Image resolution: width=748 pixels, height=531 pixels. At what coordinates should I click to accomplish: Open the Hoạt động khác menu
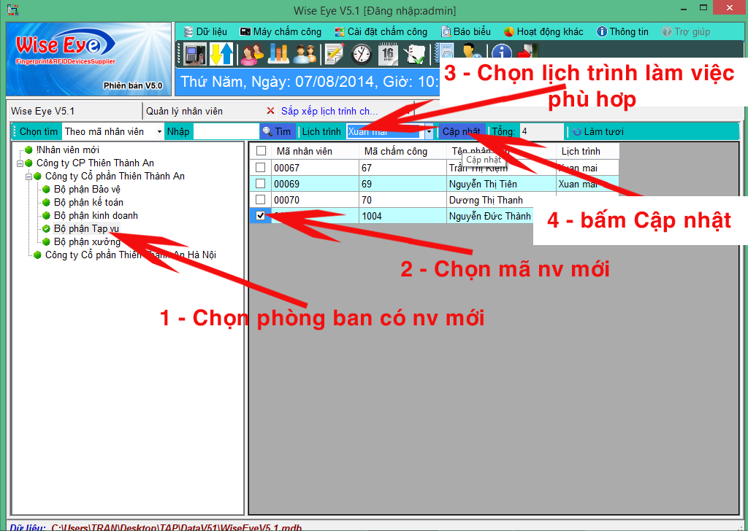pos(543,32)
